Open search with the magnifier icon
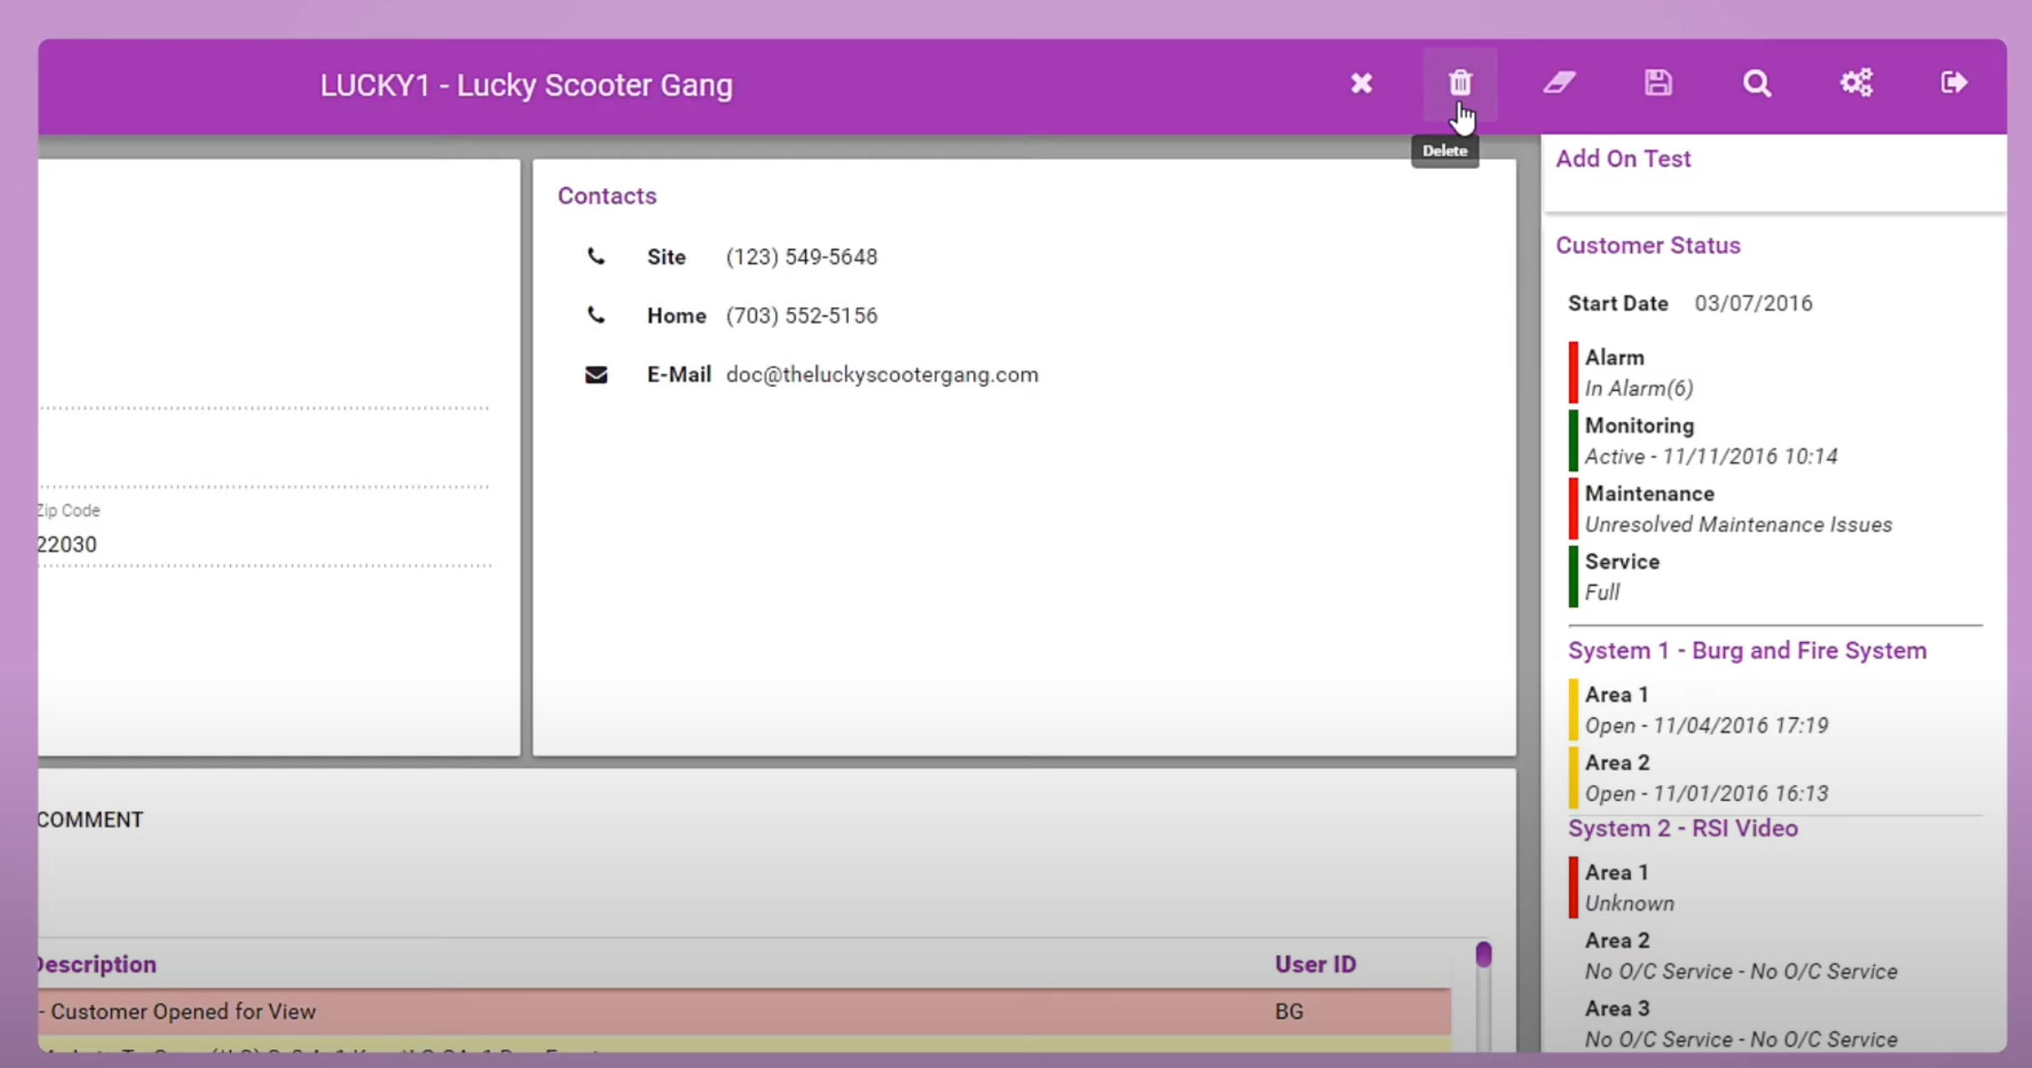This screenshot has height=1068, width=2032. [x=1757, y=82]
